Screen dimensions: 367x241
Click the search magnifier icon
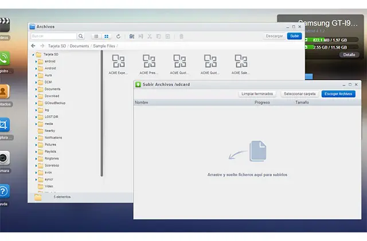[80, 36]
